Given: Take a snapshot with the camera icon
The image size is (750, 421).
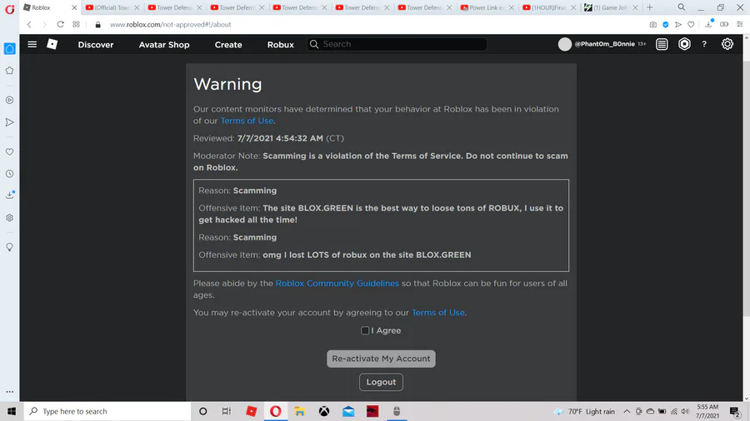Looking at the screenshot, I should pos(652,24).
